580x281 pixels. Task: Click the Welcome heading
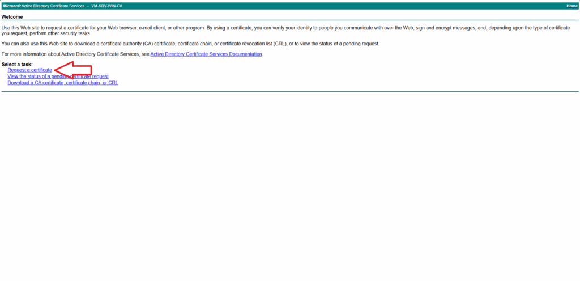pos(12,17)
